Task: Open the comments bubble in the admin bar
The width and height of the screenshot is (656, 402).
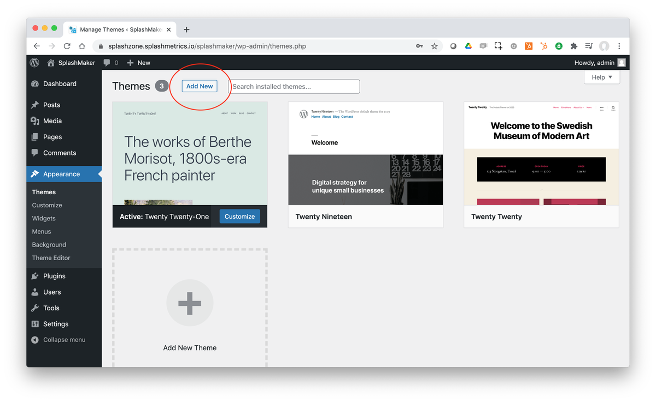Action: (x=110, y=63)
